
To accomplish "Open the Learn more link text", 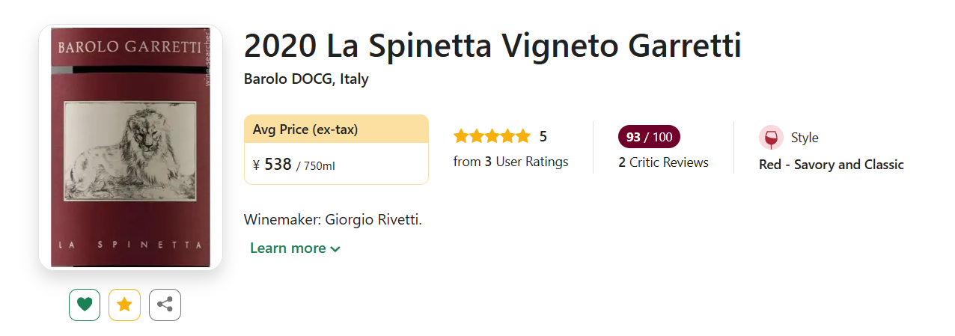I will [x=288, y=248].
